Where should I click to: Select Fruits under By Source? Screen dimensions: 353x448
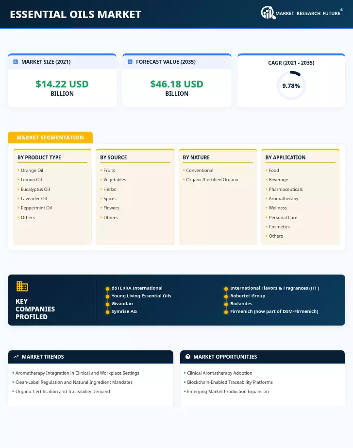(x=109, y=170)
